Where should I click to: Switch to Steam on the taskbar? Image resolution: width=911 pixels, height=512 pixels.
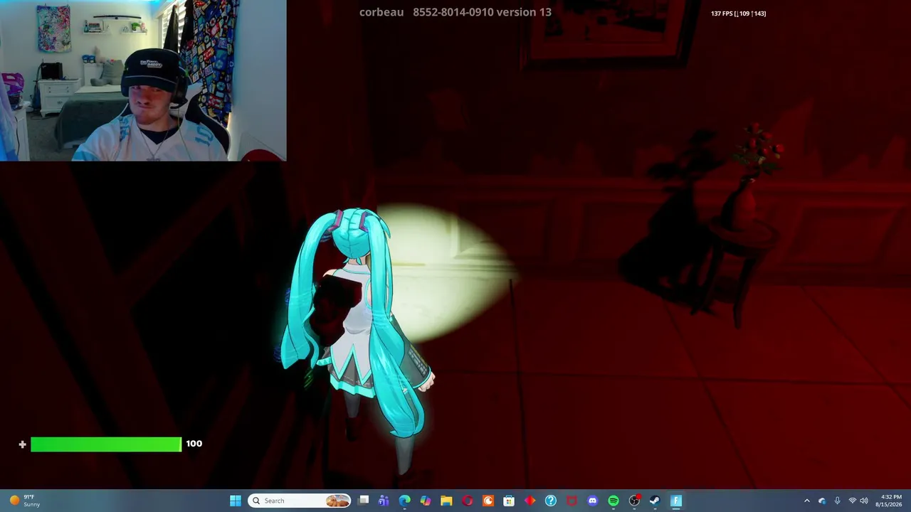pos(655,501)
